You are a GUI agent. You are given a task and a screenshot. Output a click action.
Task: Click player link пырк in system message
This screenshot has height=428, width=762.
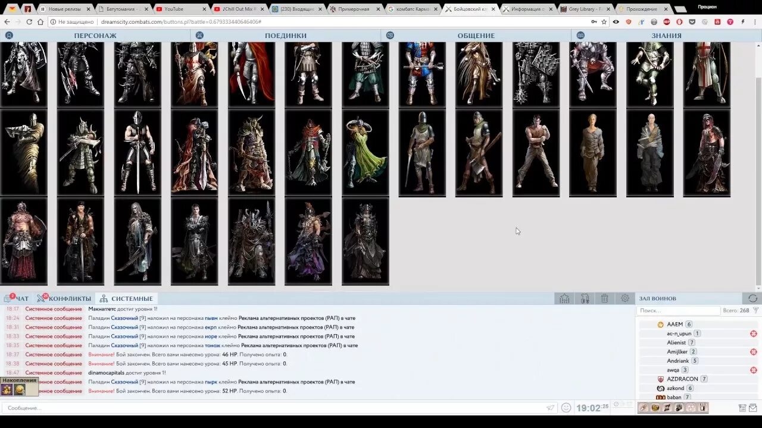[211, 382]
